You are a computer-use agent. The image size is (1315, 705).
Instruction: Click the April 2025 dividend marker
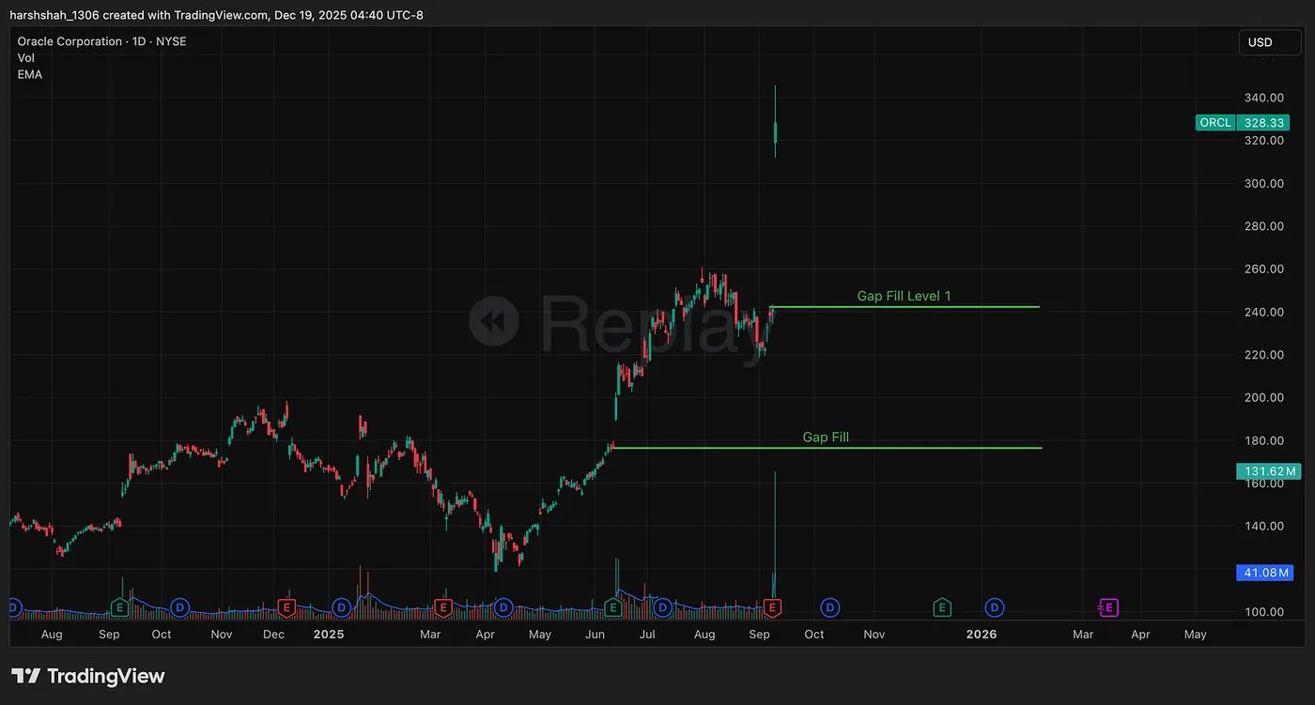(x=503, y=608)
